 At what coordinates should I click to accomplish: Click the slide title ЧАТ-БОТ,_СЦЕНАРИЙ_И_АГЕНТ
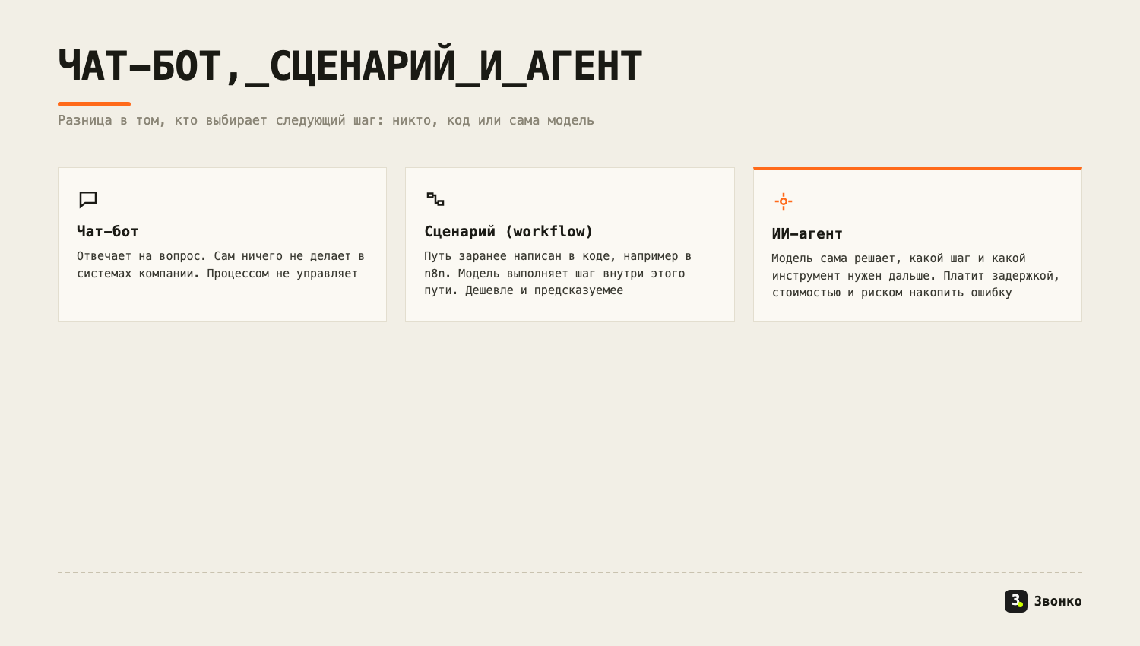[x=350, y=66]
